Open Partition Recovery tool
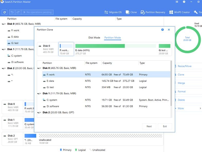Image resolution: width=202 pixels, height=152 pixels. pyautogui.click(x=153, y=12)
